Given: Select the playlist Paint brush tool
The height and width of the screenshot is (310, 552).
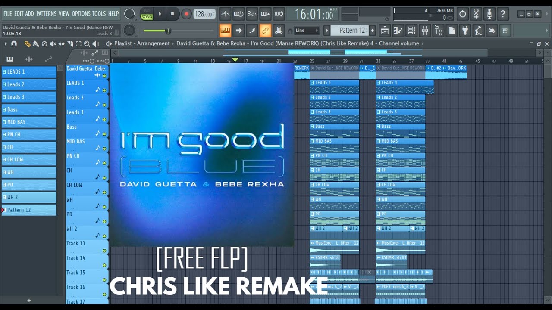Looking at the screenshot, I should (x=36, y=43).
